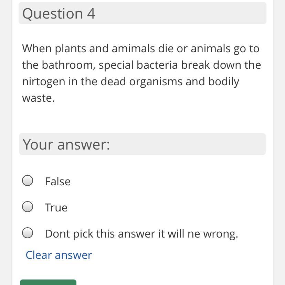Select the True radio button

[28, 207]
